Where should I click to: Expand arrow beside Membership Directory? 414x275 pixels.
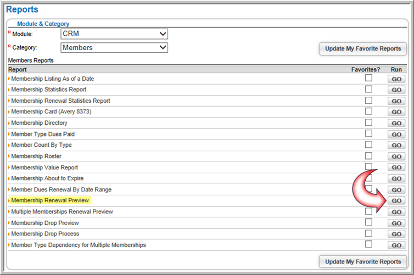(9, 123)
